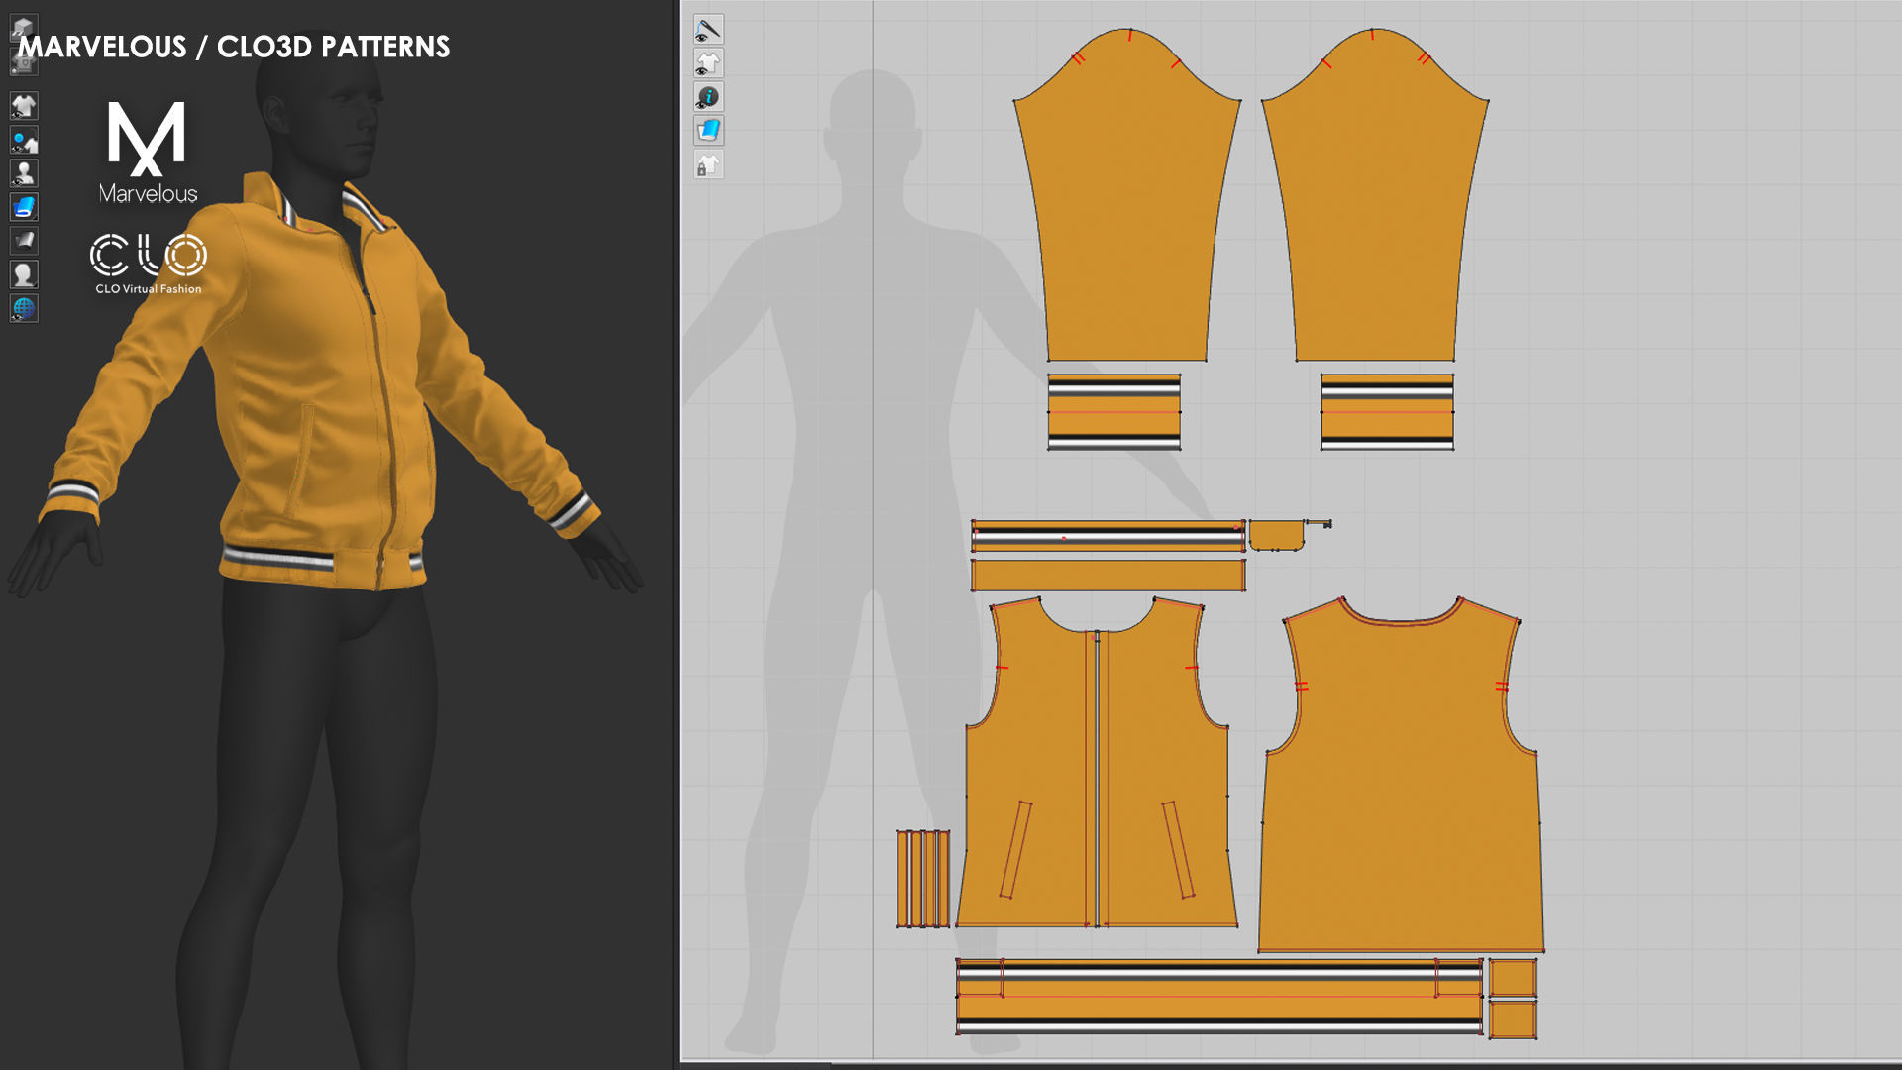Select the left striped cuff pattern
This screenshot has height=1070, width=1902.
pyautogui.click(x=1114, y=412)
